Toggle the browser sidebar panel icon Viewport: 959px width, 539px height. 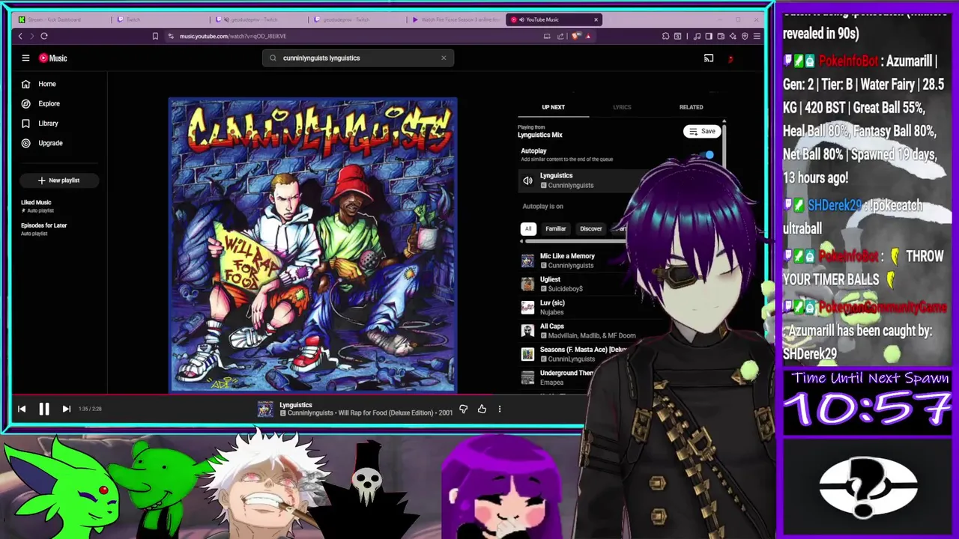[709, 36]
